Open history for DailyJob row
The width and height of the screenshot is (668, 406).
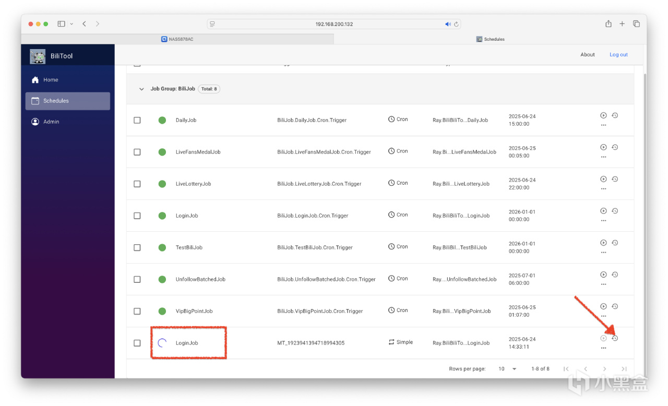pyautogui.click(x=615, y=115)
